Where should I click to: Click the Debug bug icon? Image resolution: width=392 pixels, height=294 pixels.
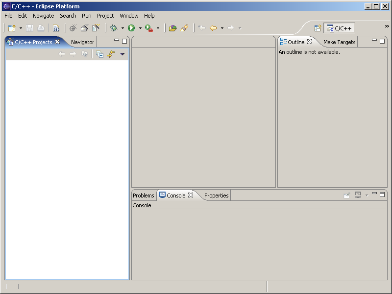coord(114,28)
